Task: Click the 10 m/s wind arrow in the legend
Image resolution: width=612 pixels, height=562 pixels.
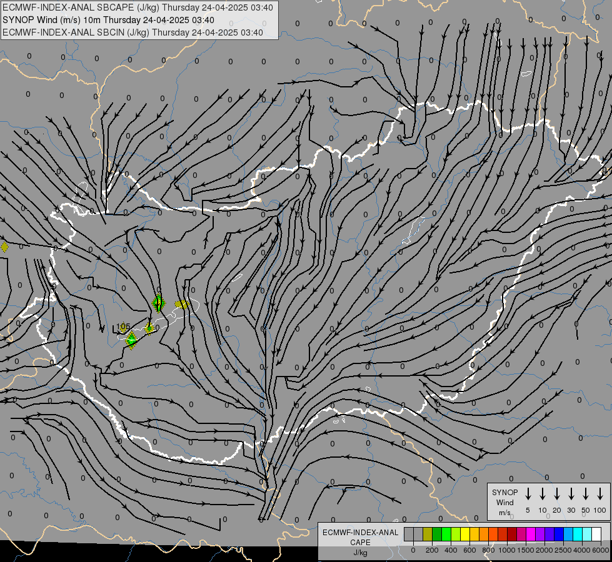Action: (x=543, y=493)
